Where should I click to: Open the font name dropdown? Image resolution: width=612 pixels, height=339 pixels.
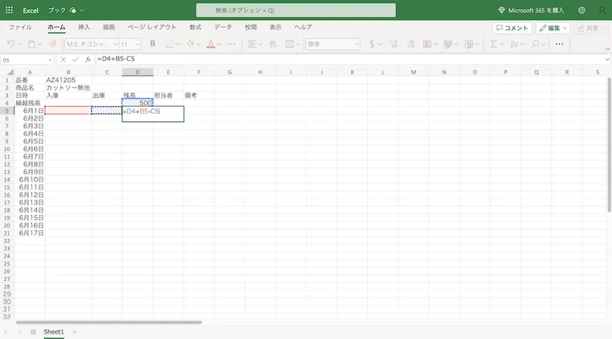point(116,44)
